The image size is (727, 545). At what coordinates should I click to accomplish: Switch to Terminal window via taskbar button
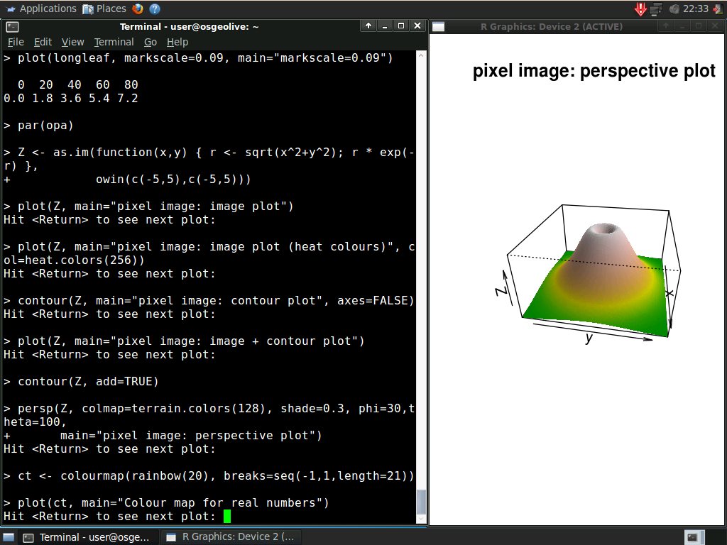coord(87,537)
